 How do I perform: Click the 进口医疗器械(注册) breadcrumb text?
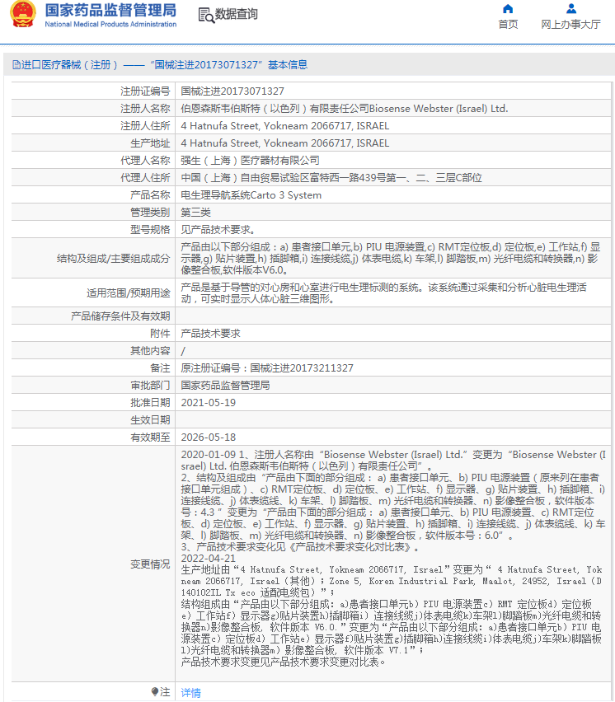64,64
